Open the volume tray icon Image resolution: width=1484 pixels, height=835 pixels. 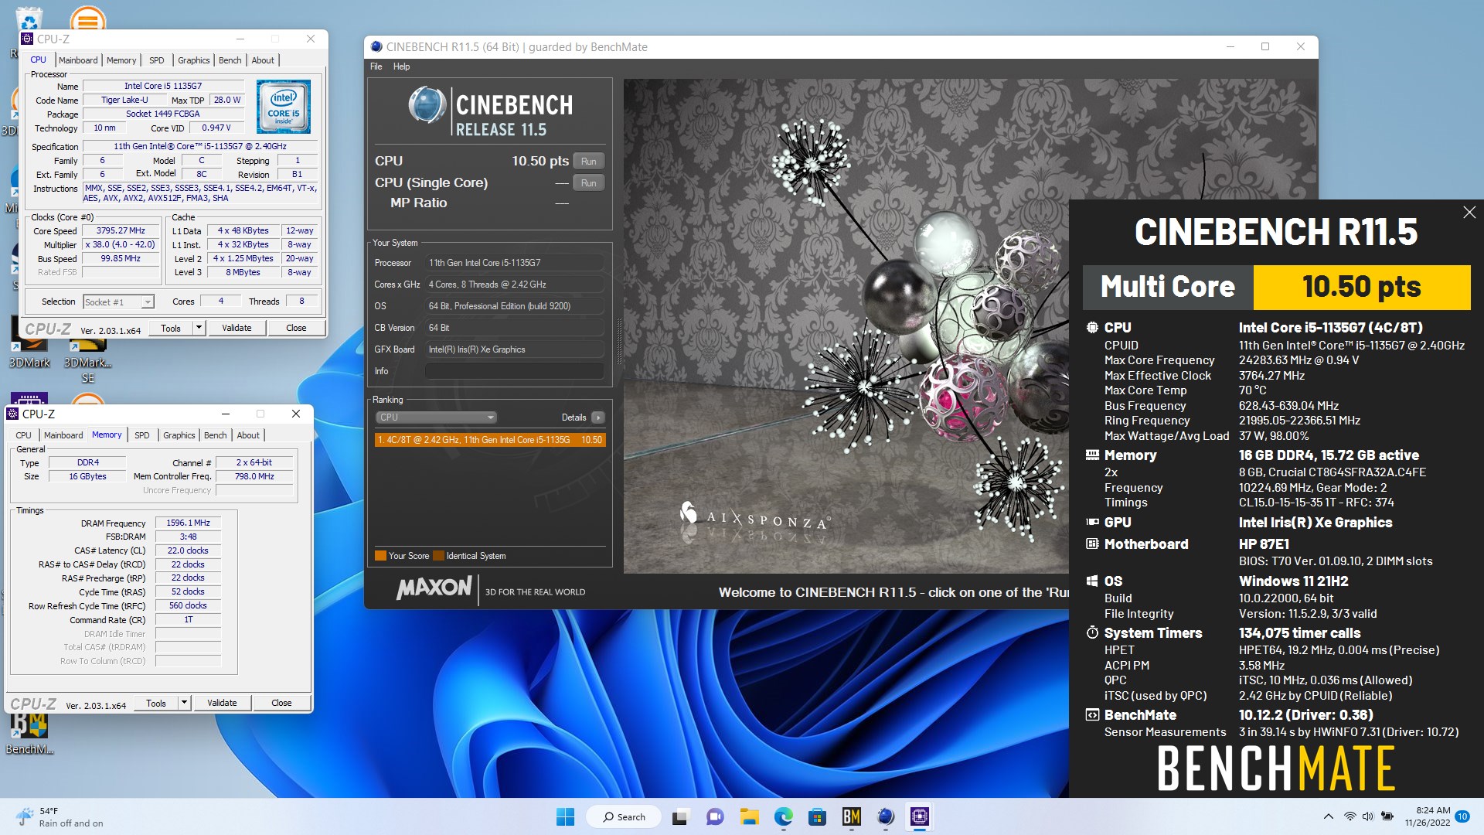[x=1367, y=816]
